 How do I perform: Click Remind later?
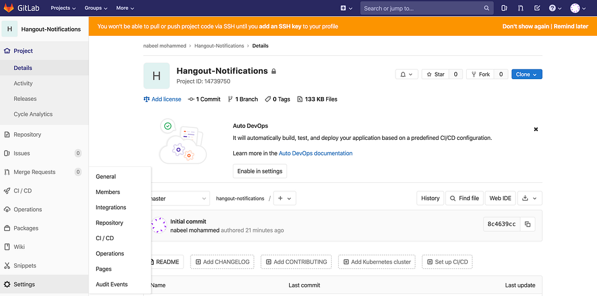pos(571,27)
